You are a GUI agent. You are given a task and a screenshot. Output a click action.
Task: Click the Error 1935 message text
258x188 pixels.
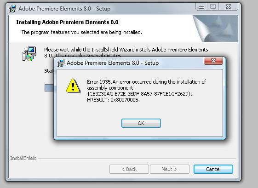click(x=146, y=91)
